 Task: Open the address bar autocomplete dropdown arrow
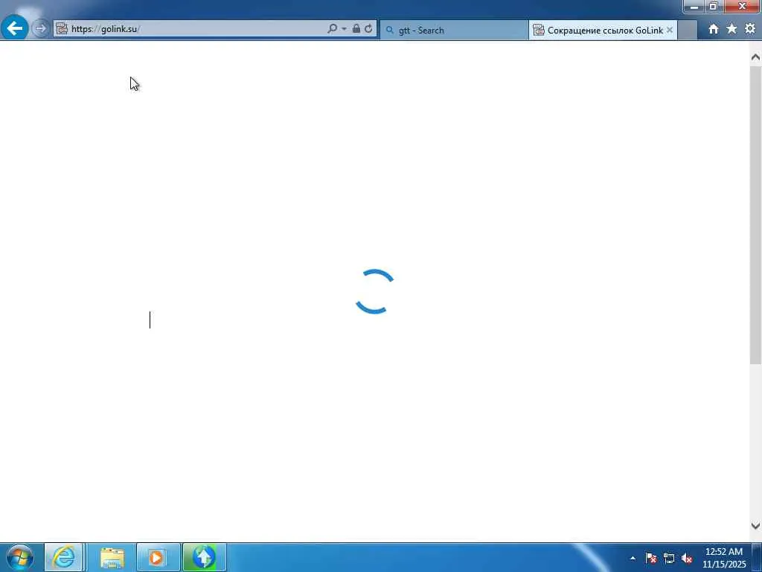(344, 29)
